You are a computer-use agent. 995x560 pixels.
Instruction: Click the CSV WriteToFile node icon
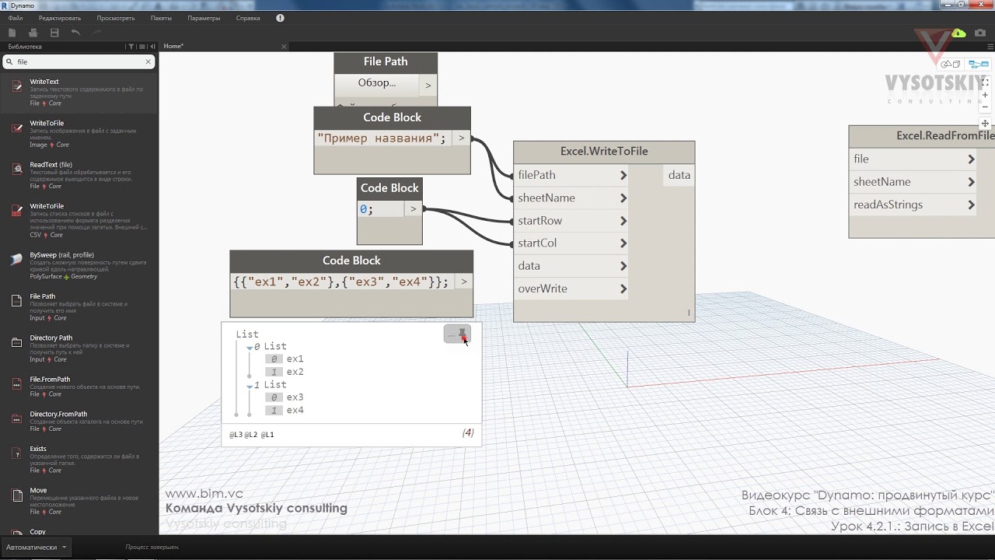[16, 211]
